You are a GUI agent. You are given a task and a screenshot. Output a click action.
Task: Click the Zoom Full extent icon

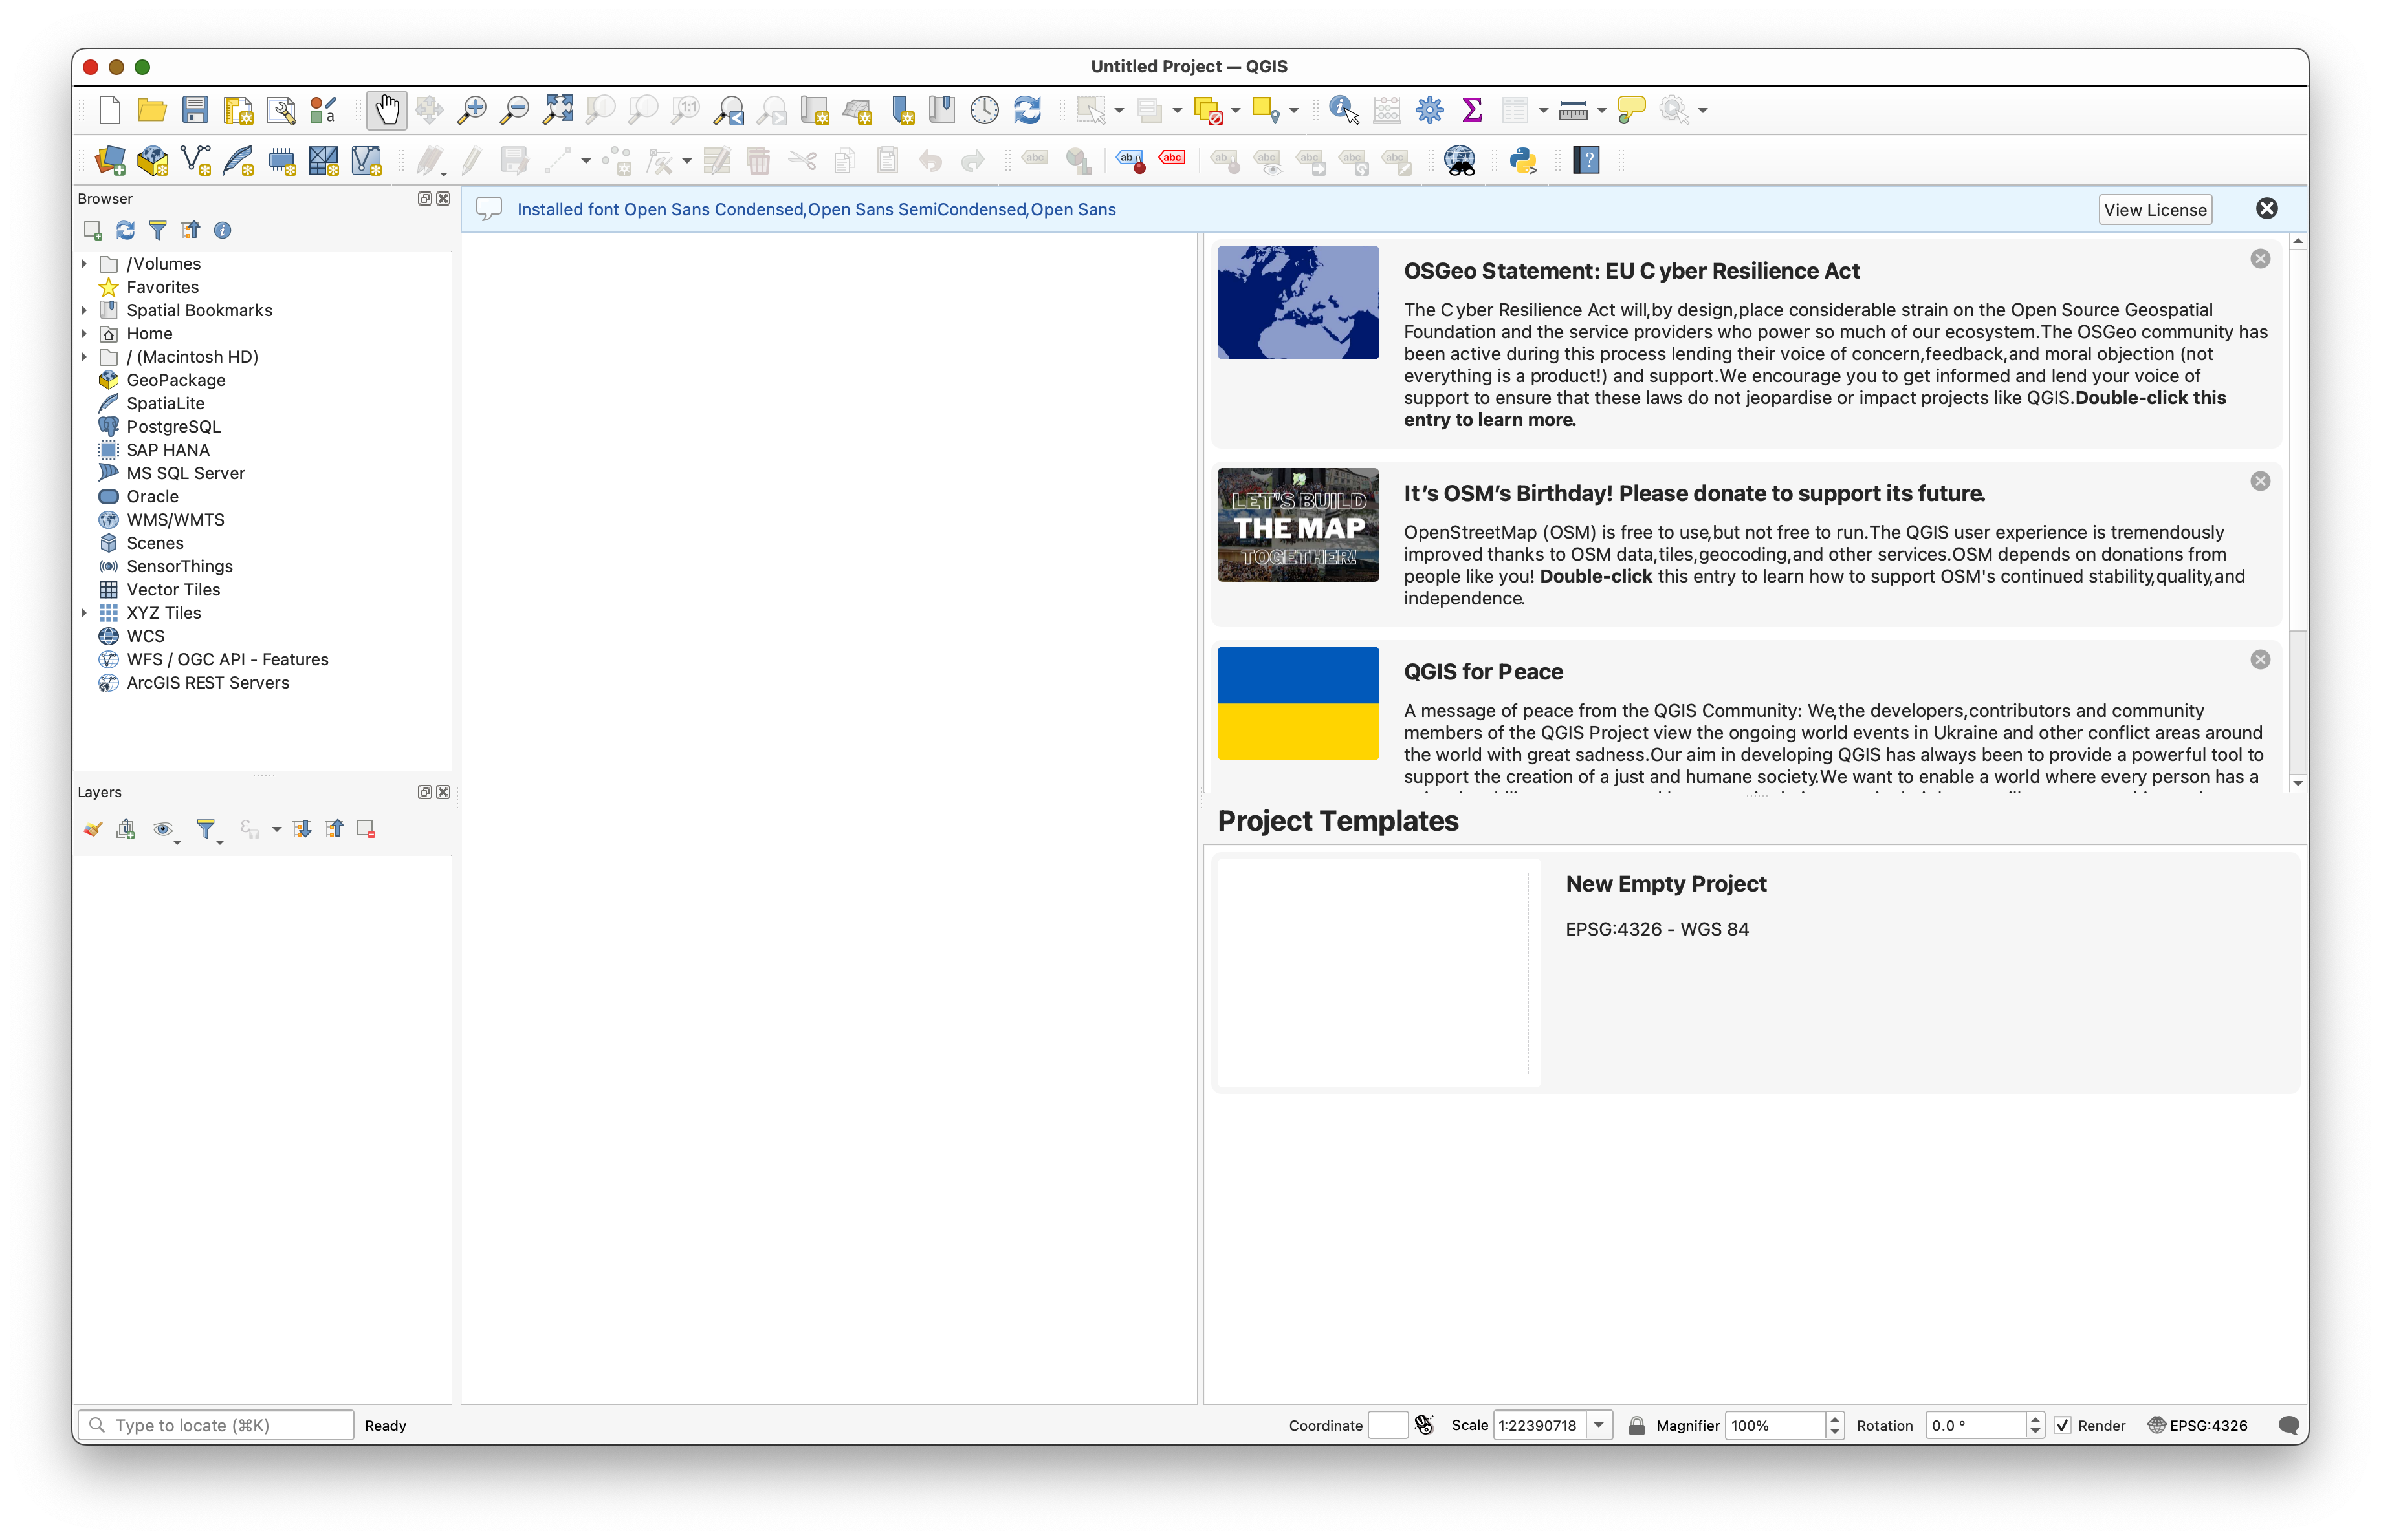click(557, 110)
